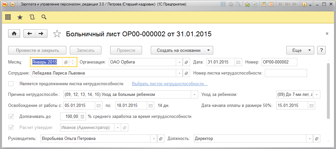Open calendar for Дата начала оплаты 50%
The height and width of the screenshot is (149, 336).
(312, 106)
